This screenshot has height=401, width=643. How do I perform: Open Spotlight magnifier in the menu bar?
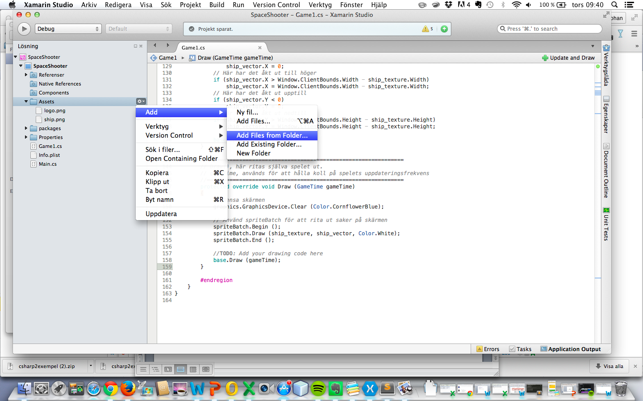tap(614, 5)
